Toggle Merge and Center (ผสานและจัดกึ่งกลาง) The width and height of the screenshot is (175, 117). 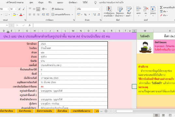[x=61, y=15]
